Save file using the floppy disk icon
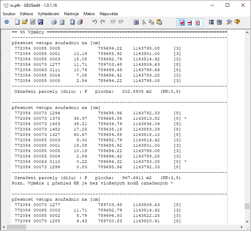The width and height of the screenshot is (251, 231). pos(40,22)
